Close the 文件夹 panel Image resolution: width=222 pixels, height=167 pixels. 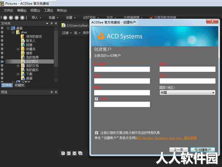(x=56, y=23)
